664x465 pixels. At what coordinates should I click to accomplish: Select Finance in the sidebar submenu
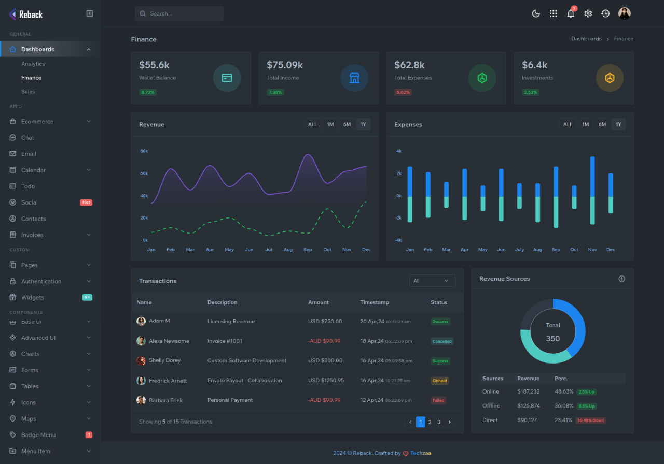click(x=32, y=78)
